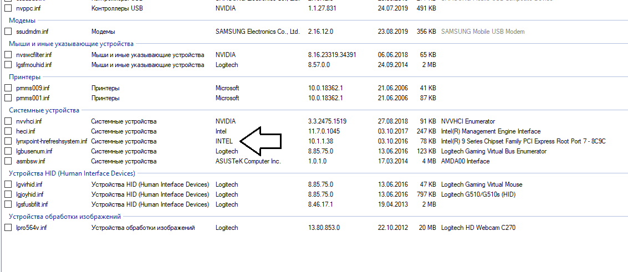Tick the lpro564v.inf checkbox
628x272 pixels.
click(x=8, y=228)
